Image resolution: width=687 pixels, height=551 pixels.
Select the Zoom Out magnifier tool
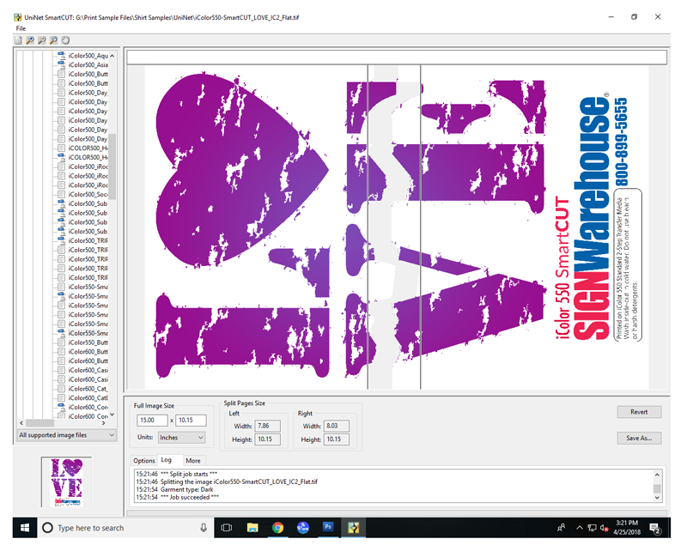[x=42, y=40]
